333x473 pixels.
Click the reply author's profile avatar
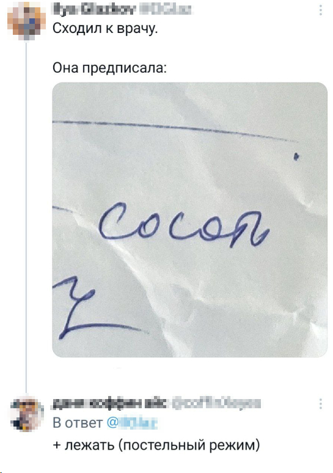click(x=26, y=413)
